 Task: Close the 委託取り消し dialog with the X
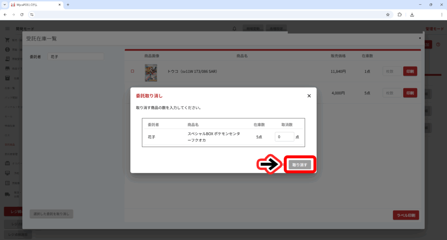tap(309, 96)
